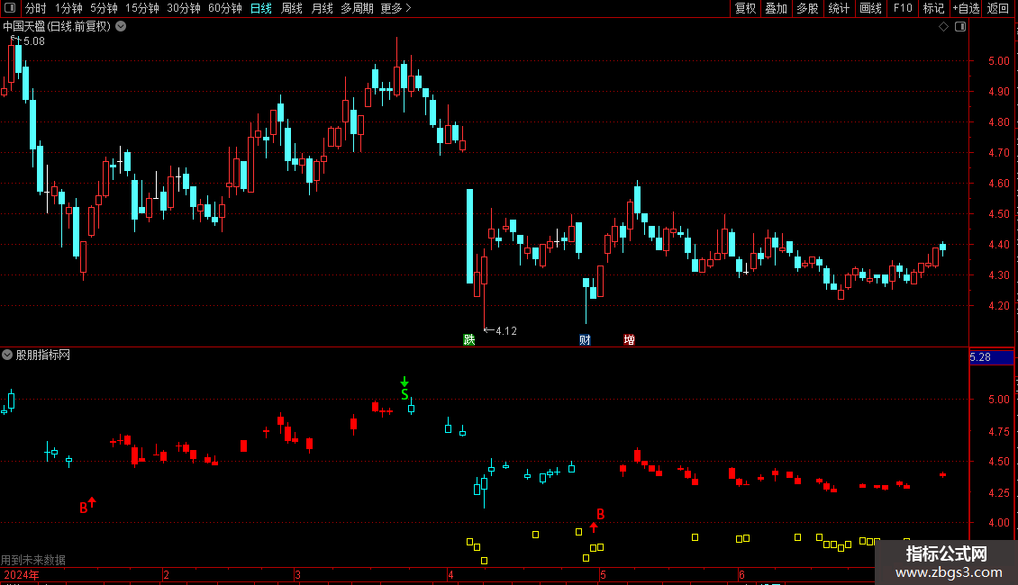Open dropdown next to 中国天楹 title
This screenshot has height=585, width=1018.
(121, 27)
